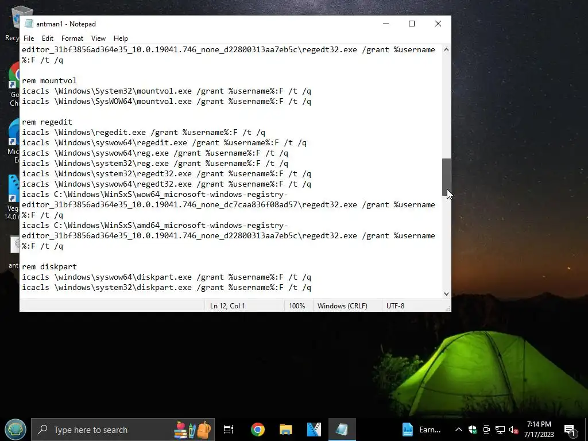This screenshot has width=588, height=441.
Task: Click the Meet Now tray icon
Action: point(486,430)
